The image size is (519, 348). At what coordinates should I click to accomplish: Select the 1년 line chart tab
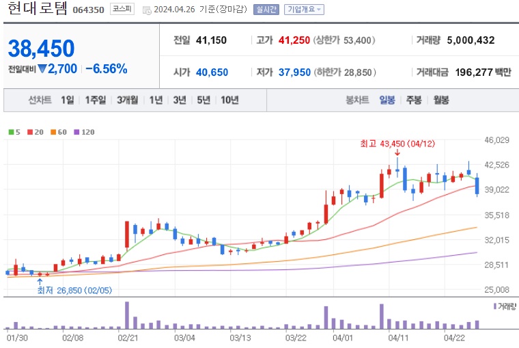click(156, 100)
